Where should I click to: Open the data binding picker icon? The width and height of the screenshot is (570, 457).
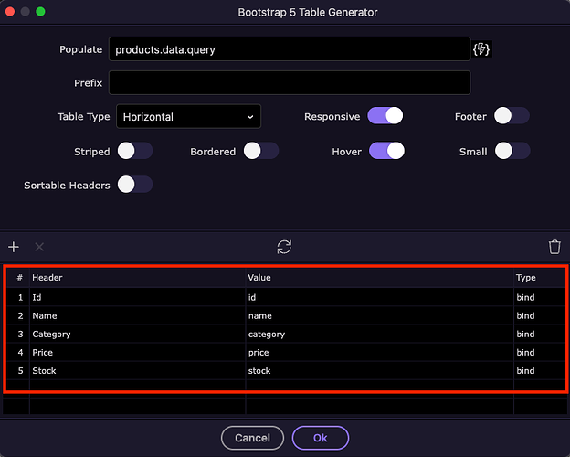[x=481, y=49]
